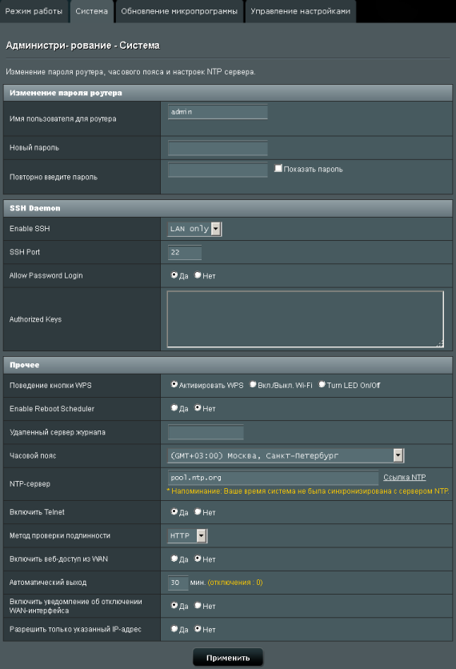Choose Активировать WPS for WPS button behavior

(174, 384)
